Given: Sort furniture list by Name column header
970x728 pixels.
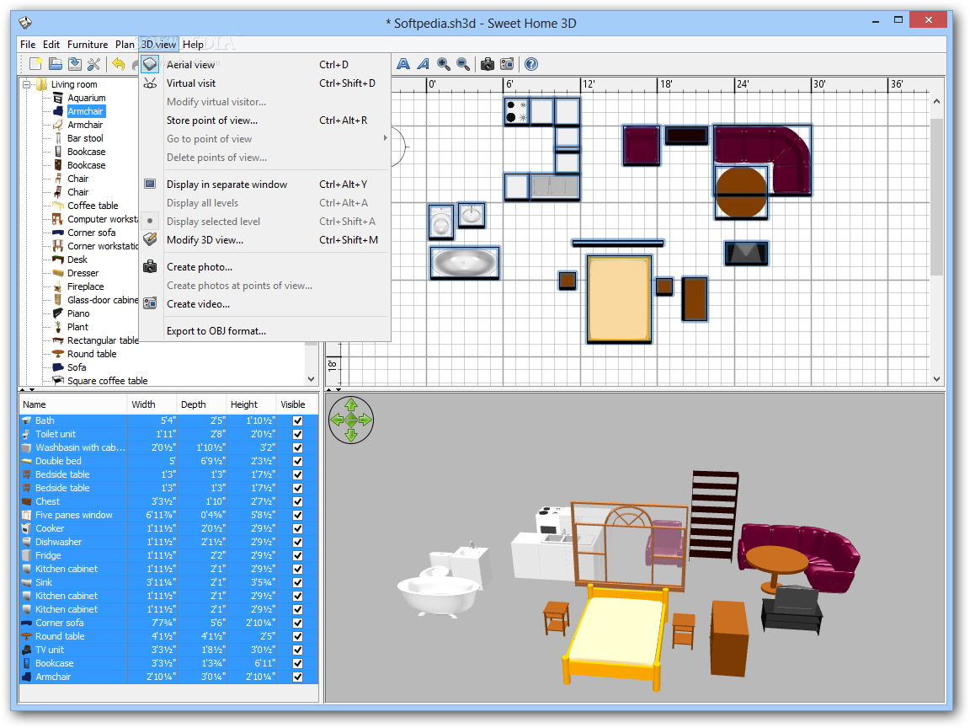Looking at the screenshot, I should 73,404.
